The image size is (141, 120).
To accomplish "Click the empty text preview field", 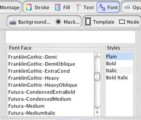I will pos(71,37).
